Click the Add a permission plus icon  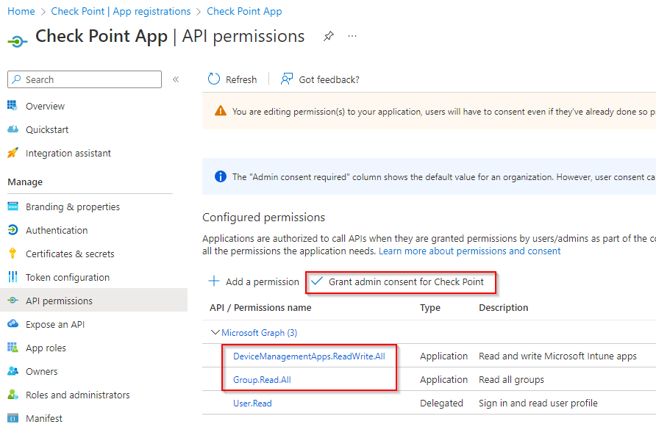pyautogui.click(x=214, y=281)
